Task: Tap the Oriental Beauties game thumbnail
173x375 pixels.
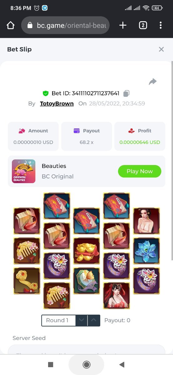Action: pyautogui.click(x=23, y=171)
